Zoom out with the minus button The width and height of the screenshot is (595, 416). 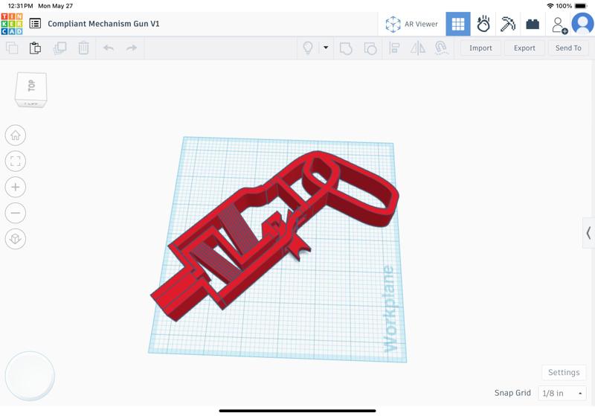(16, 213)
